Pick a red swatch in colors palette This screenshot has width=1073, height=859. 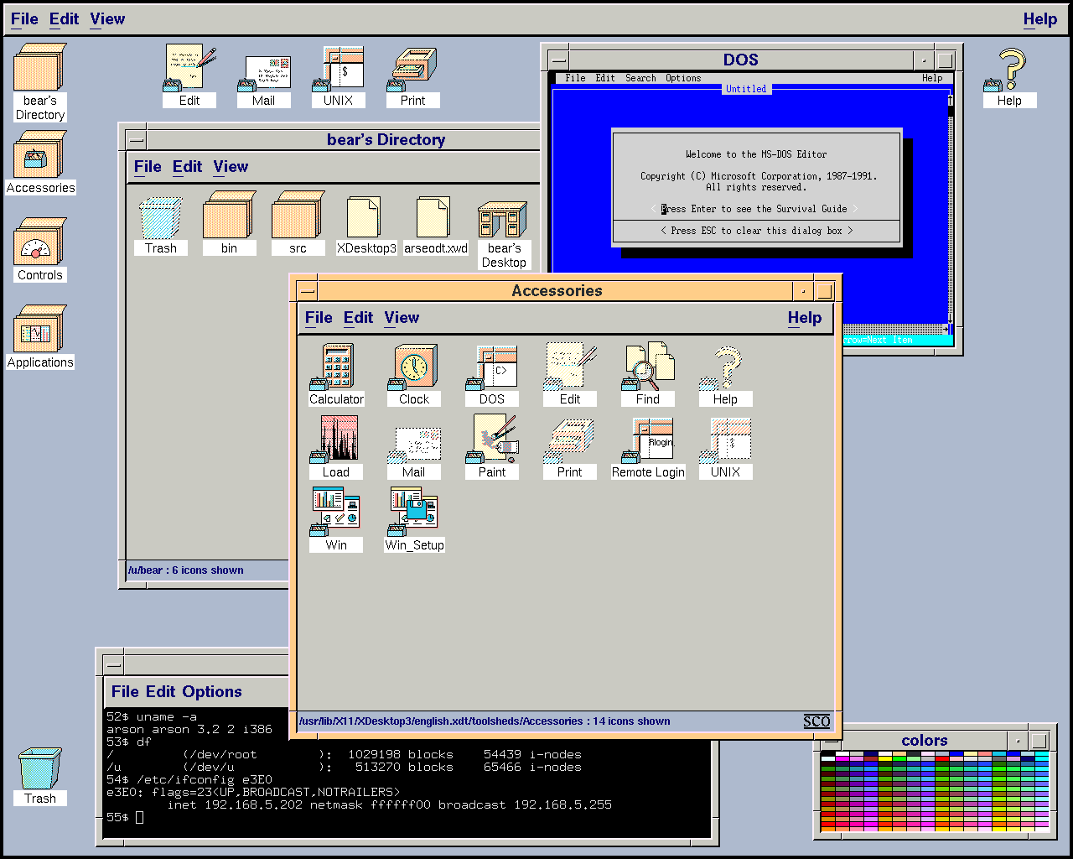tap(942, 759)
